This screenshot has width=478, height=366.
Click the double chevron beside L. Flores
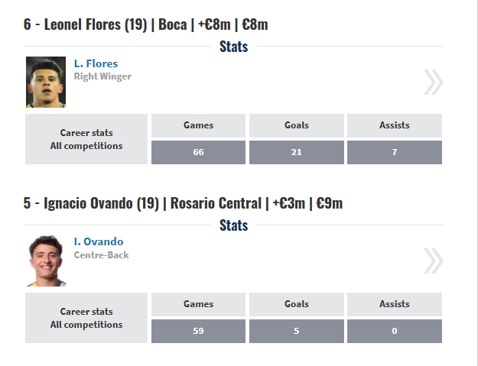(434, 83)
